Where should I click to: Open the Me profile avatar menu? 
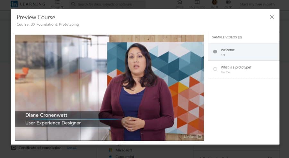point(215,2)
